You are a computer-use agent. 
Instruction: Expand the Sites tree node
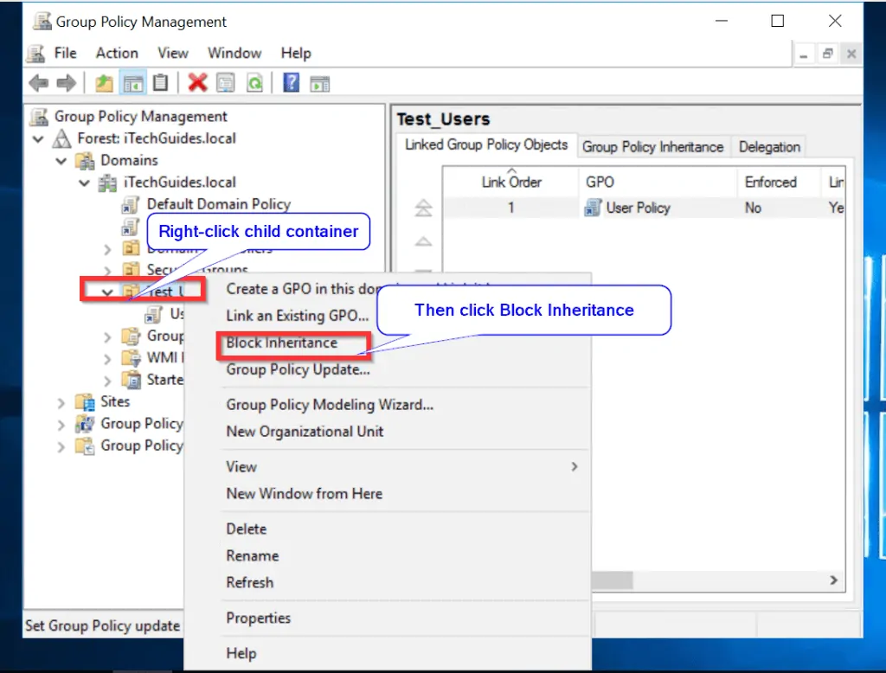(x=61, y=402)
